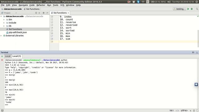The image size is (199, 112).
Task: Open the sound volume indicator
Action: click(x=169, y=2)
